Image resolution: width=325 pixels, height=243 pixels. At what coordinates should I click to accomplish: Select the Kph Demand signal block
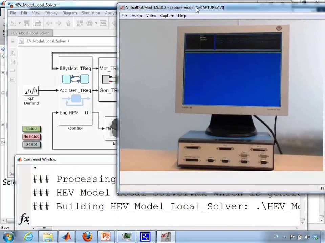[x=31, y=91]
